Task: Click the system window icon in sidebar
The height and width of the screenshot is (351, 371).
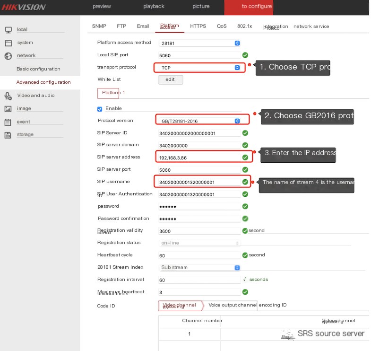Action: coord(9,43)
